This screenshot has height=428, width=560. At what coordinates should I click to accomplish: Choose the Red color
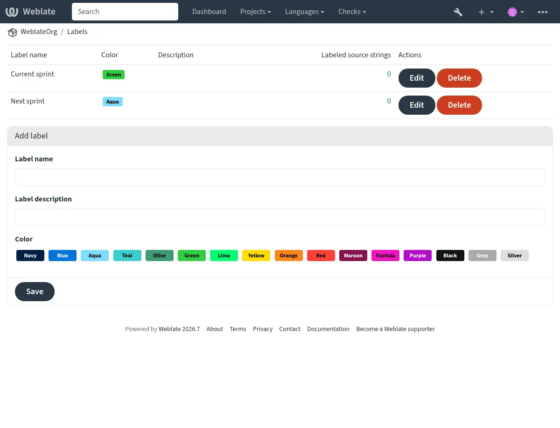tap(321, 255)
